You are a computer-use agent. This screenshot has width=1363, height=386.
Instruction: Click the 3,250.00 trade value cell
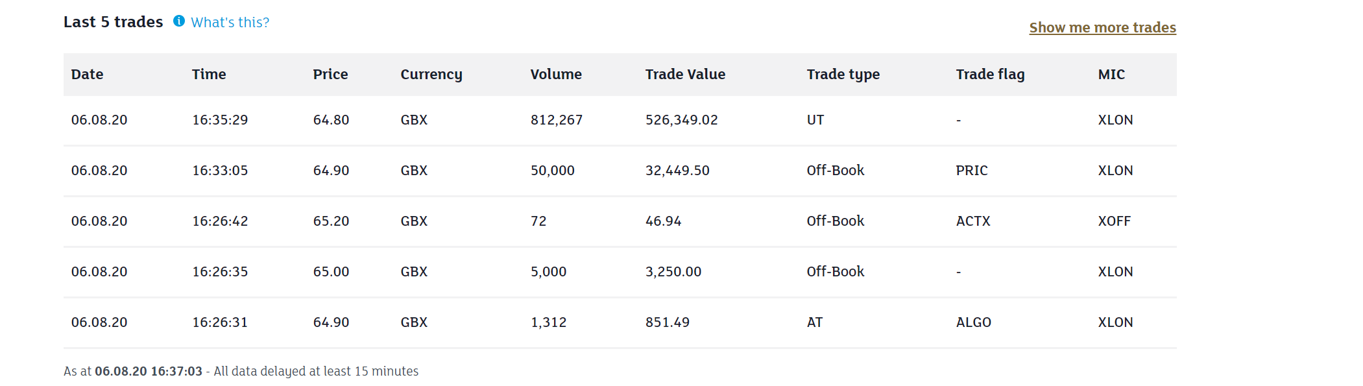coord(673,272)
